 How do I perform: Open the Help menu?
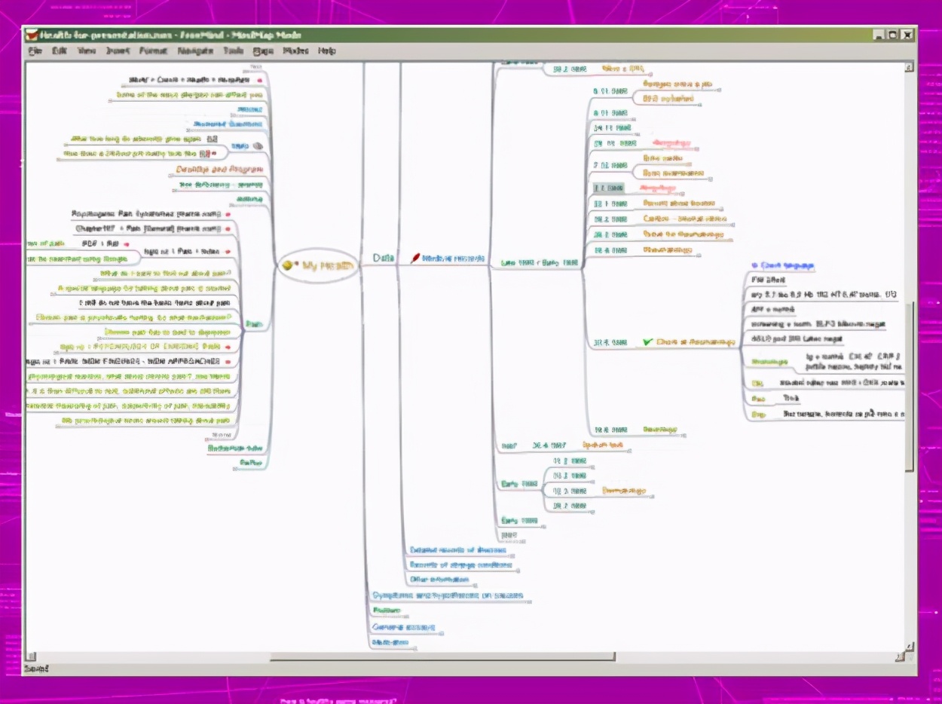tap(326, 51)
